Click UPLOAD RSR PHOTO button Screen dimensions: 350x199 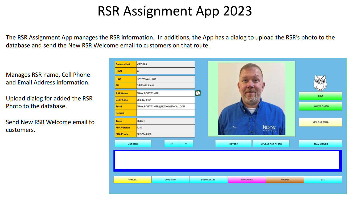pos(271,144)
